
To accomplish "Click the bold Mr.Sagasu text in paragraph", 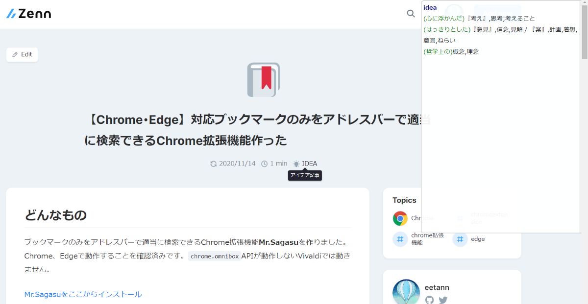I will tap(279, 242).
